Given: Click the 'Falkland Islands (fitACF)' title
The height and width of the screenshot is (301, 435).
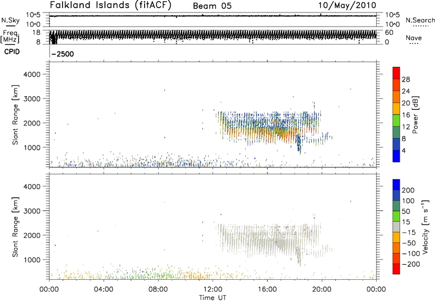Looking at the screenshot, I should click(110, 5).
